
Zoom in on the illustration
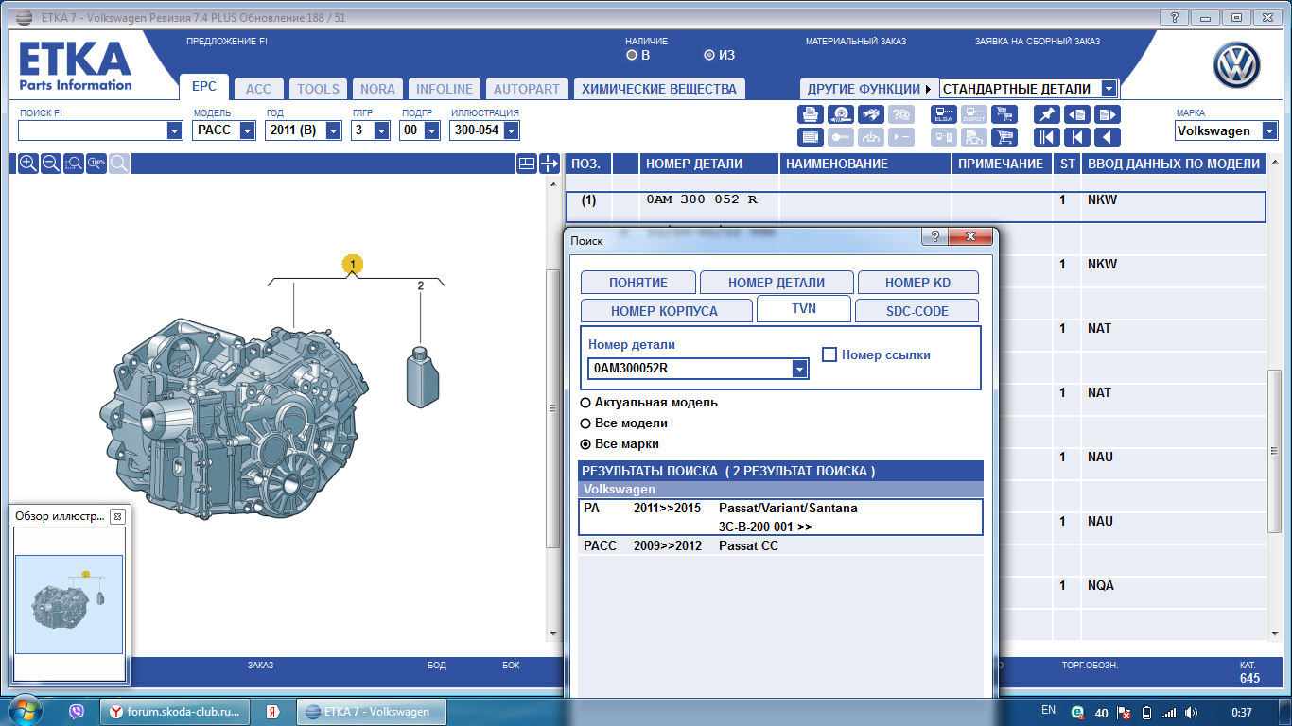tap(28, 164)
